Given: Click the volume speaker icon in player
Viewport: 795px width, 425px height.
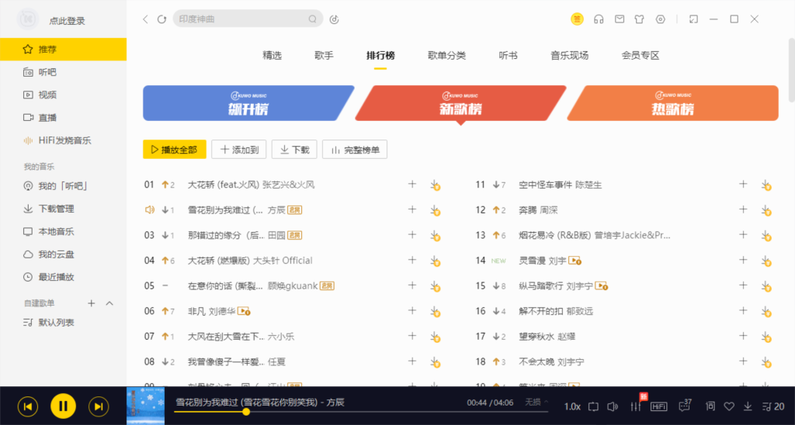Looking at the screenshot, I should 613,406.
